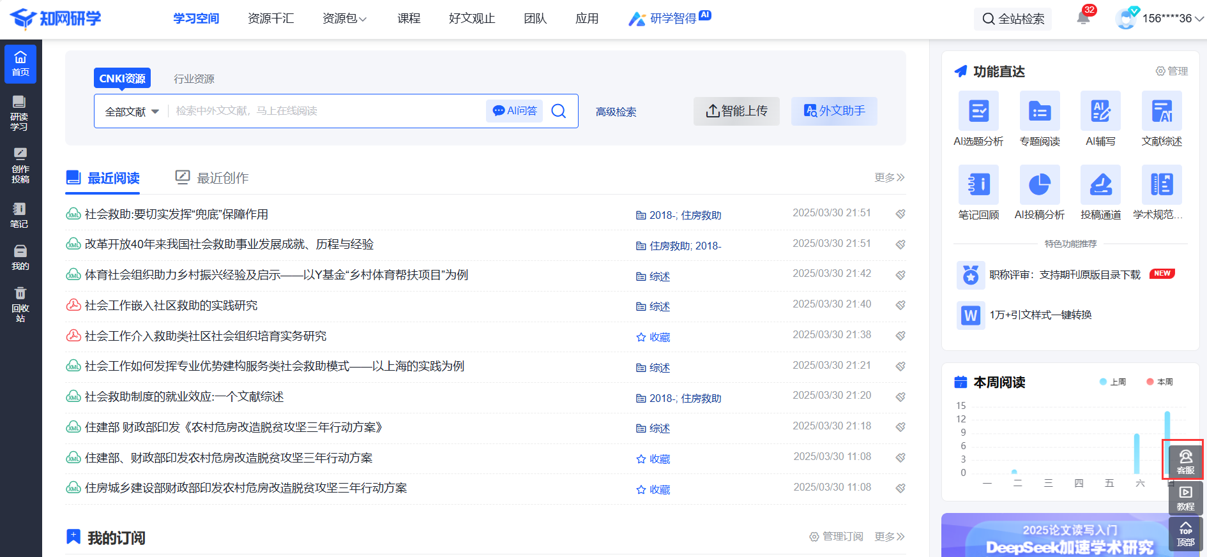Click folder tag 综述 on 住建部 财政部印发《农村危房改造 row
This screenshot has height=557, width=1207.
(653, 428)
